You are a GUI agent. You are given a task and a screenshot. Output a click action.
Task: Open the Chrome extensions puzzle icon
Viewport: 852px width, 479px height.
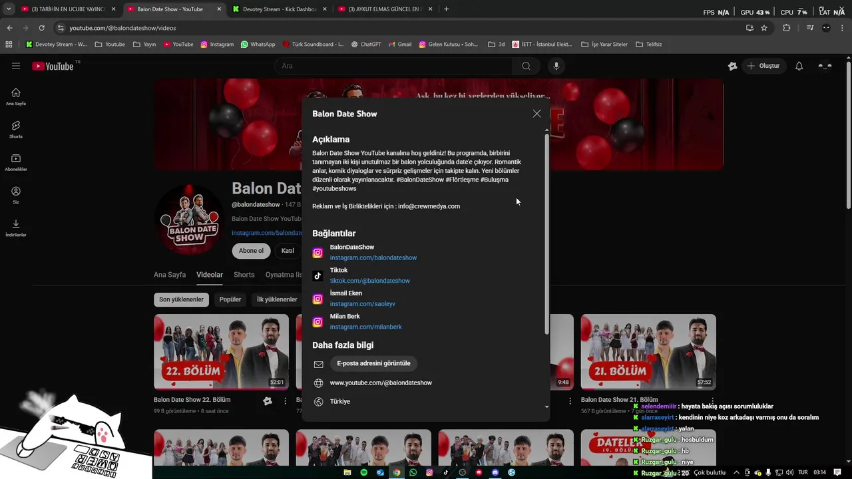pos(786,28)
